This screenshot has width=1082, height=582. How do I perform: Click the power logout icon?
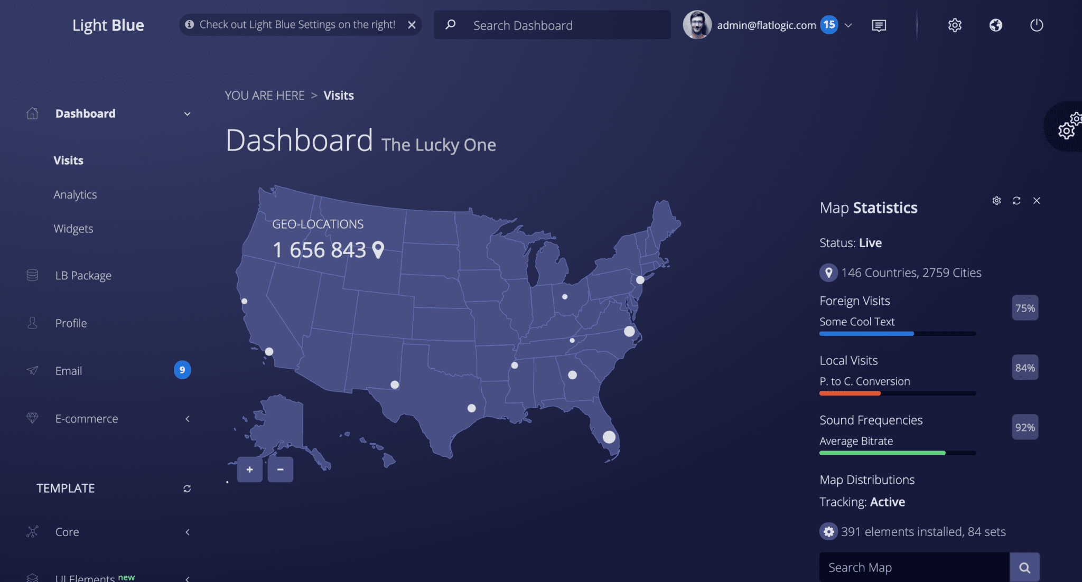tap(1036, 25)
